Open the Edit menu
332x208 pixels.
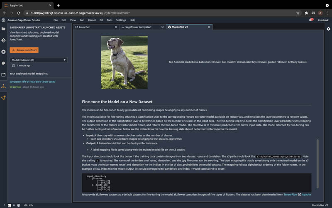(x=64, y=20)
